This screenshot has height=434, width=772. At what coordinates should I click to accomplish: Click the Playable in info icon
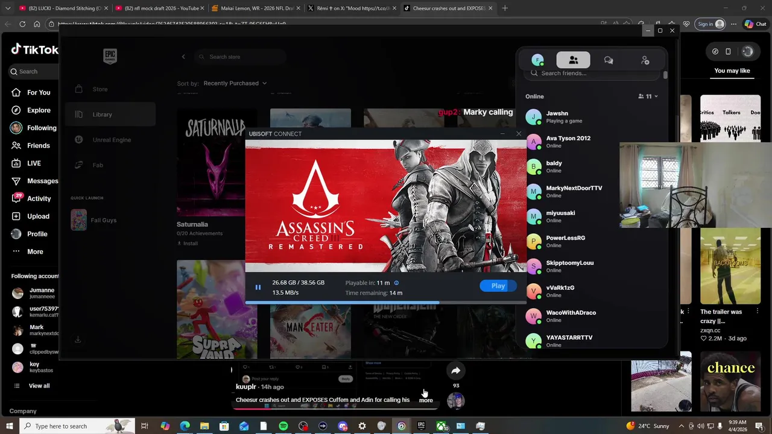pos(396,283)
